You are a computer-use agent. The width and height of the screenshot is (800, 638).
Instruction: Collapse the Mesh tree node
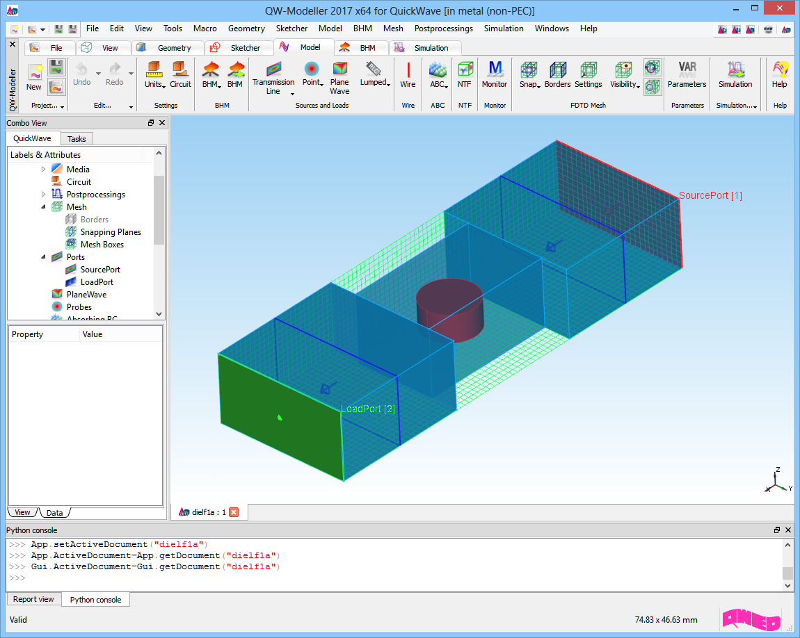point(43,207)
